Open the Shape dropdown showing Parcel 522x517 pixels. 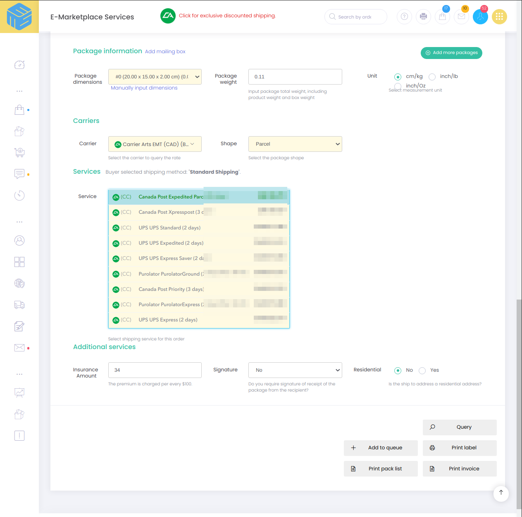(295, 144)
